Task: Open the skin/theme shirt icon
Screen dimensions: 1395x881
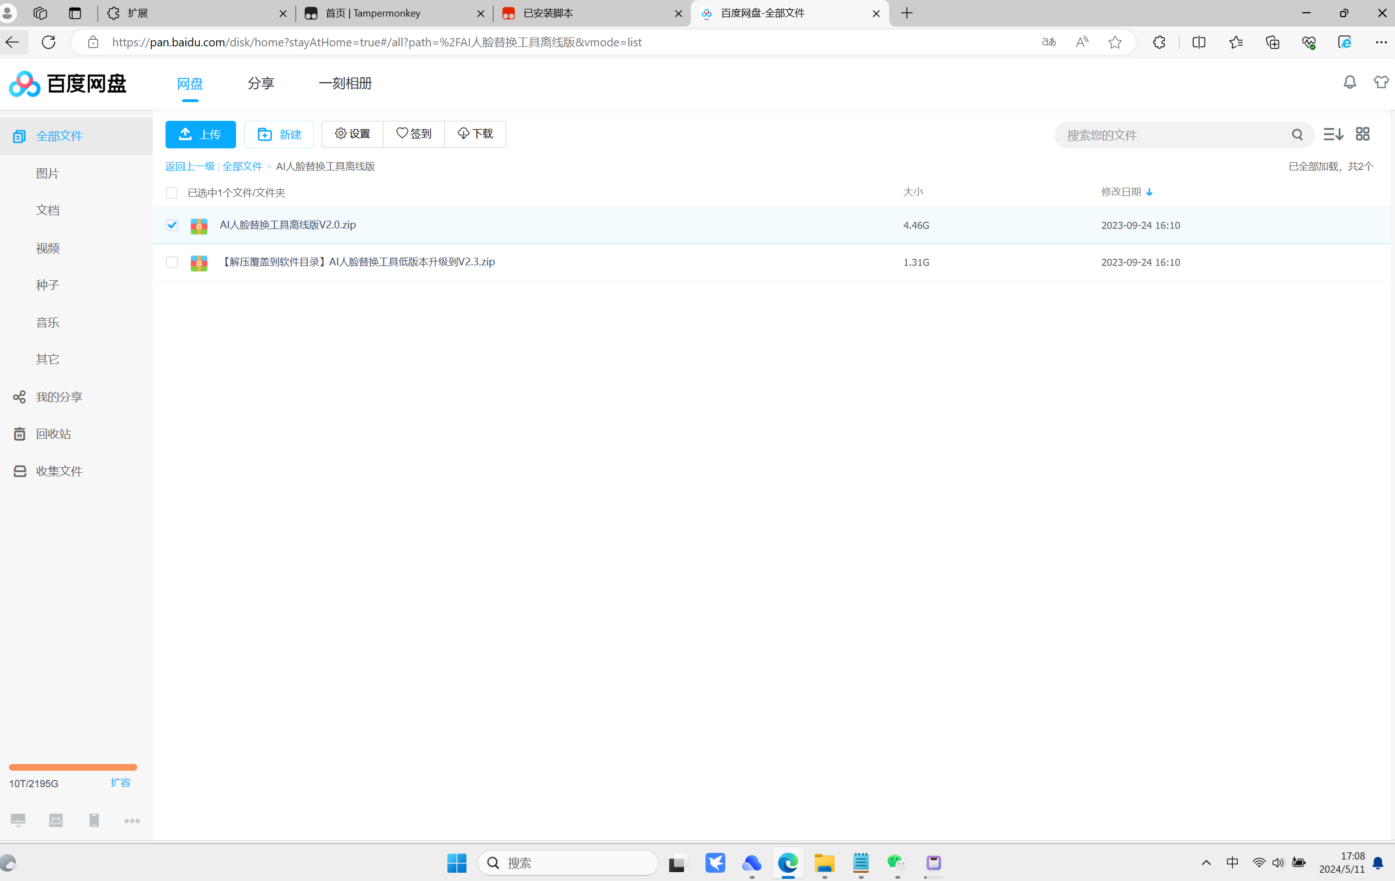Action: (1381, 82)
